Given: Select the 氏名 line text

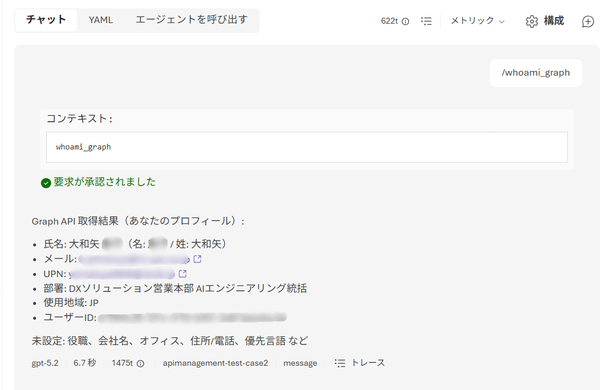Looking at the screenshot, I should (x=135, y=244).
